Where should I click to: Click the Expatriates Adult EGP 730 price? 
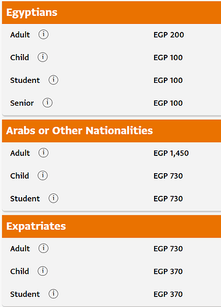tap(168, 249)
